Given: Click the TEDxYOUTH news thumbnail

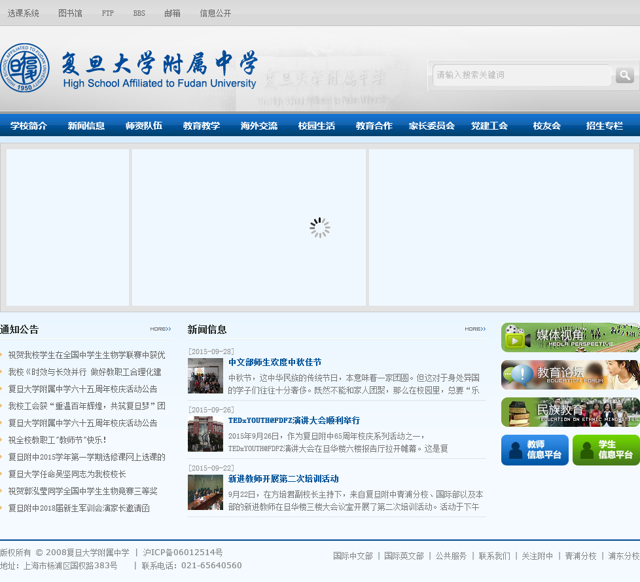Looking at the screenshot, I should (205, 434).
